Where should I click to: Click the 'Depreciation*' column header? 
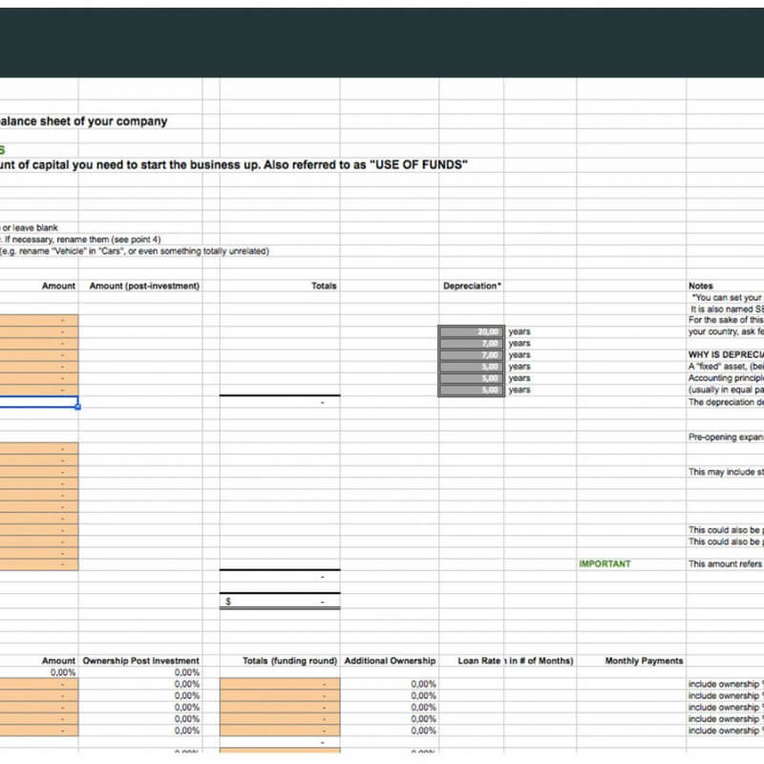coord(472,286)
